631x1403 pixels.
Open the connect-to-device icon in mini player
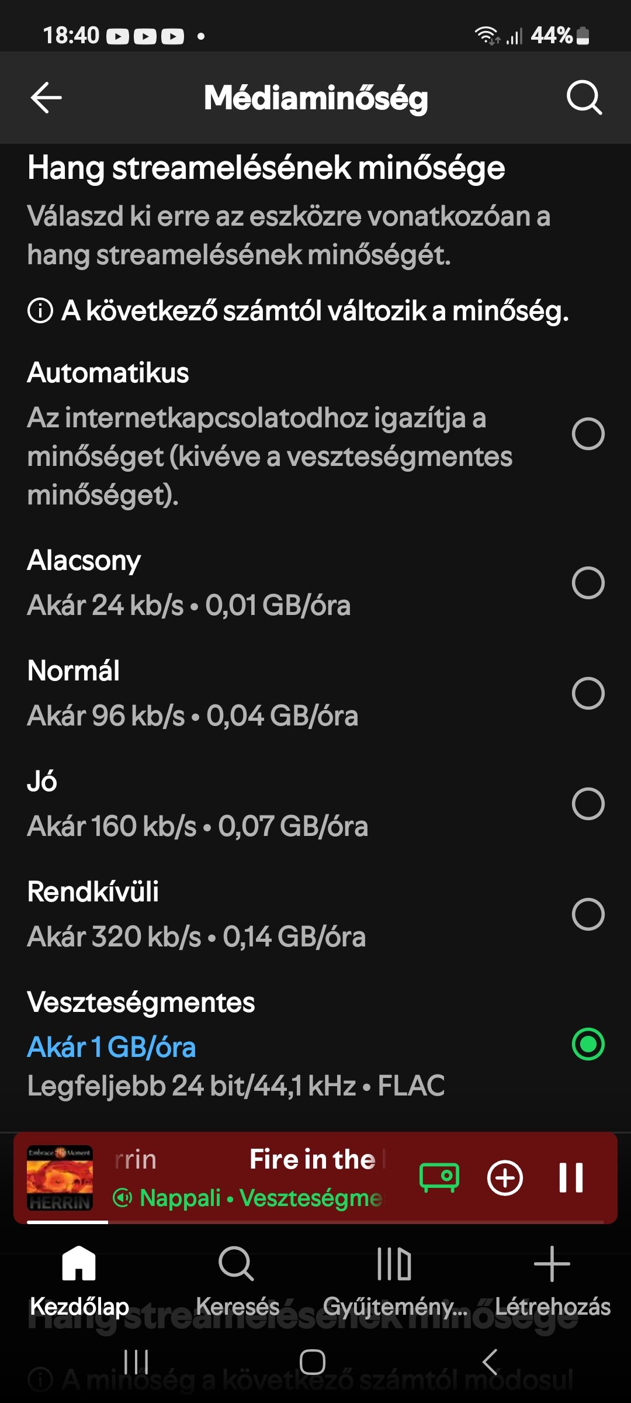[x=439, y=1177]
